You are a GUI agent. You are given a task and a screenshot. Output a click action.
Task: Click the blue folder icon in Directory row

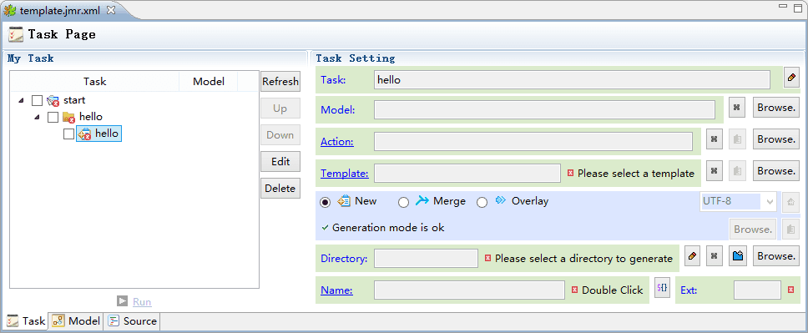738,255
